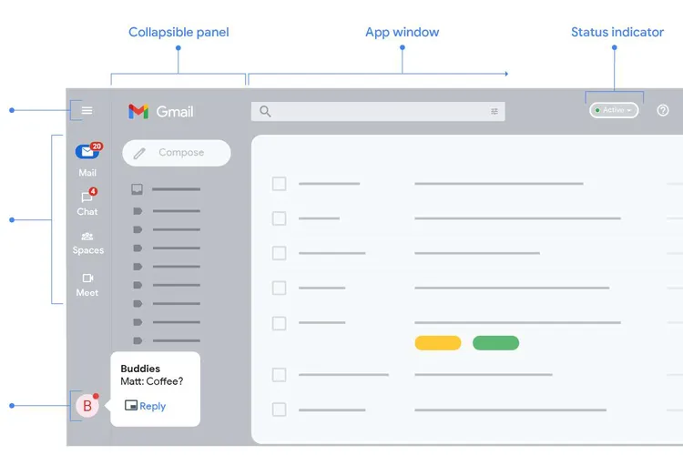Click the search magnifier icon
The height and width of the screenshot is (455, 683).
click(x=265, y=111)
